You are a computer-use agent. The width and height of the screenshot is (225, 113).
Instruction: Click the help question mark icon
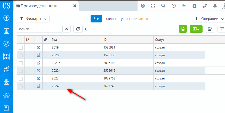[143, 6]
